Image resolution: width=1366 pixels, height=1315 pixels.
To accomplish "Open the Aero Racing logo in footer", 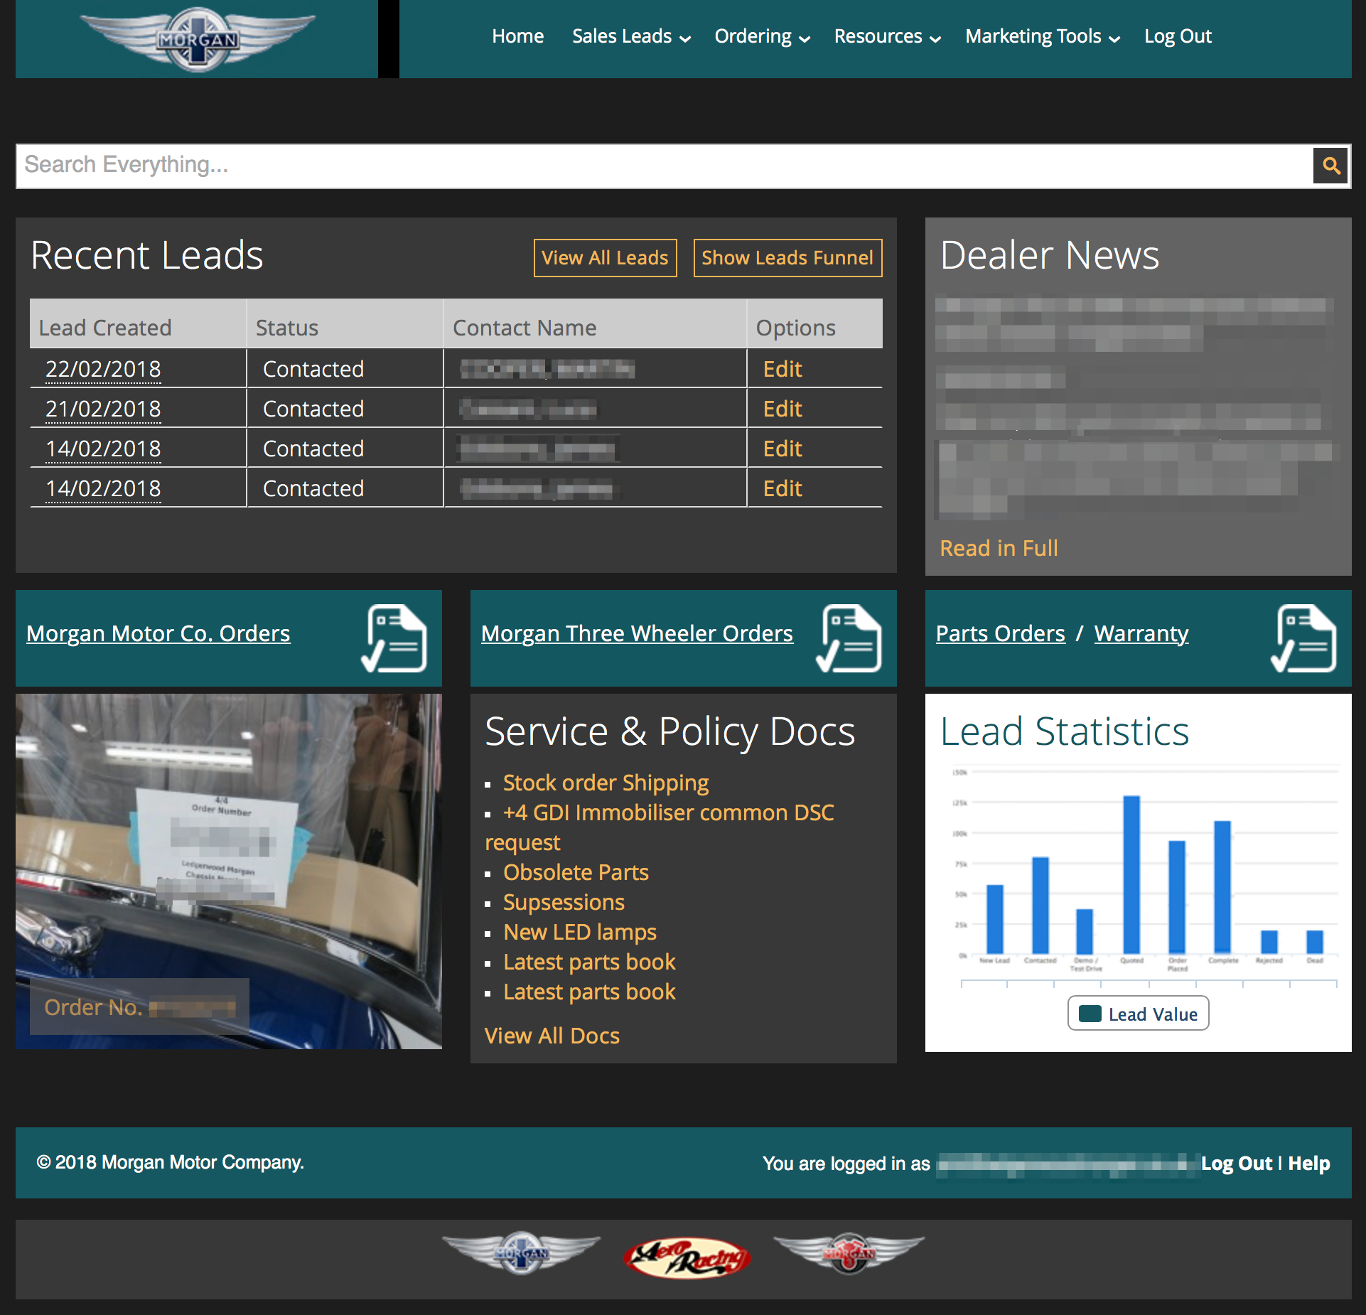I will tap(687, 1257).
